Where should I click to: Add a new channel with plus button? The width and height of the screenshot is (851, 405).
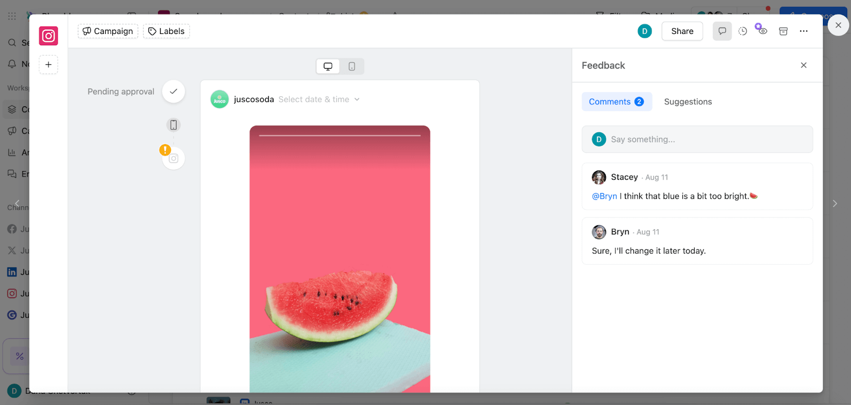point(48,65)
